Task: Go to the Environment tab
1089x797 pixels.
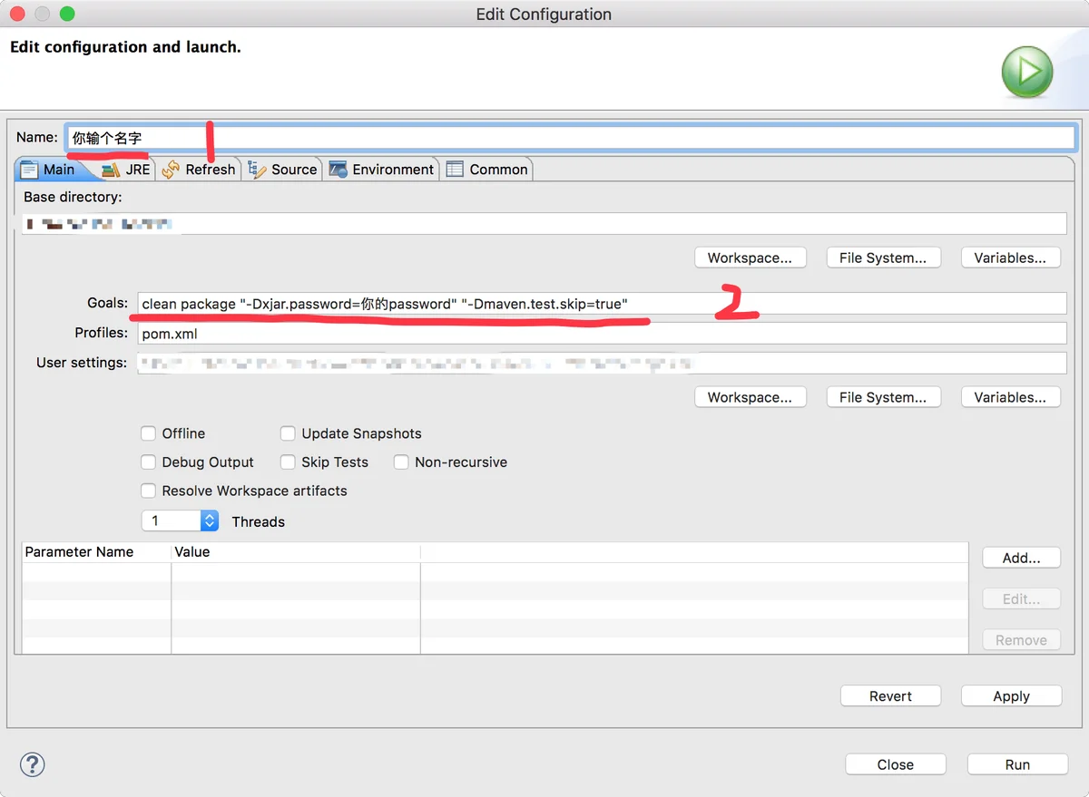Action: [x=381, y=170]
